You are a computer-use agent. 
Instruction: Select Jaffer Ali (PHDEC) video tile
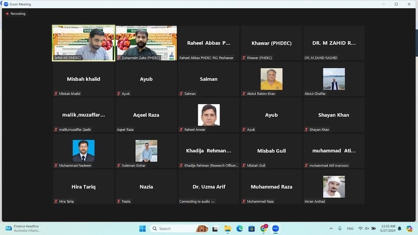(84, 43)
